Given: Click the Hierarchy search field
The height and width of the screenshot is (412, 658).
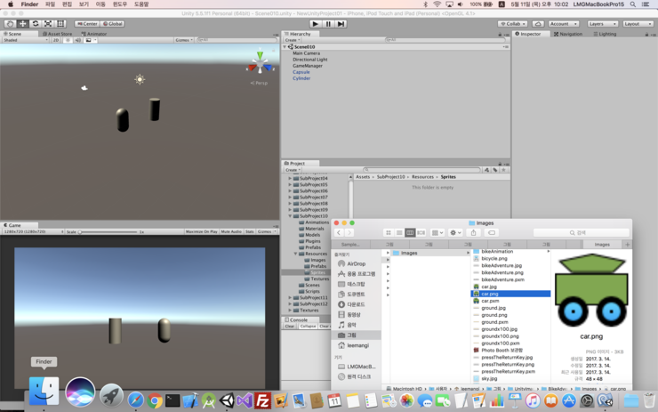Looking at the screenshot, I should 445,40.
